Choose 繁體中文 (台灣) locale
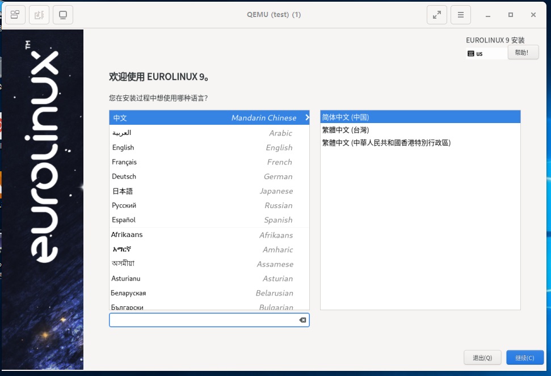 (x=420, y=130)
